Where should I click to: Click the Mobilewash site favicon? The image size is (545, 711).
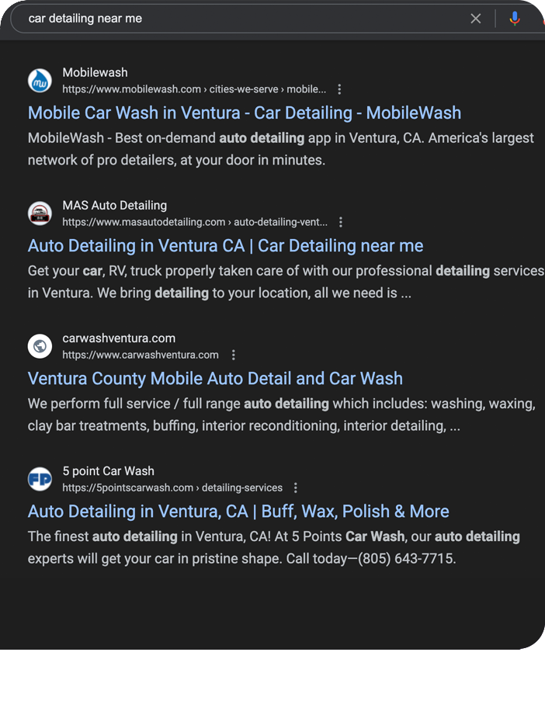tap(40, 81)
